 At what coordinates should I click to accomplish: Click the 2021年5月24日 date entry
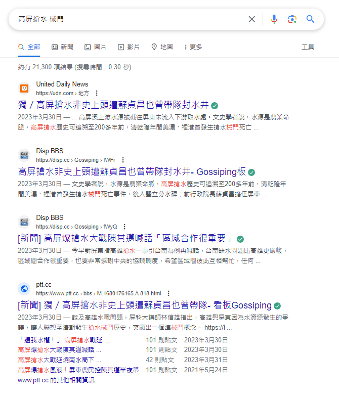206,370
